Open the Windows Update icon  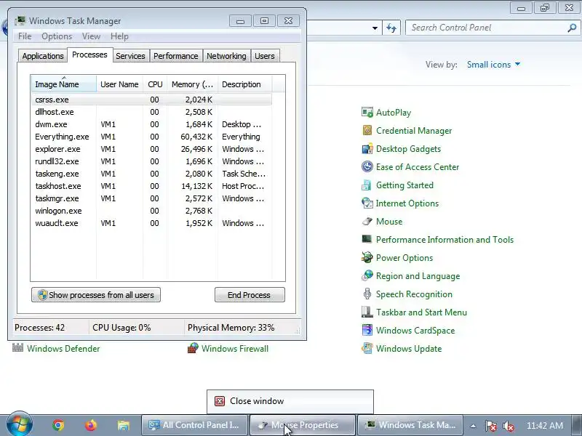367,349
